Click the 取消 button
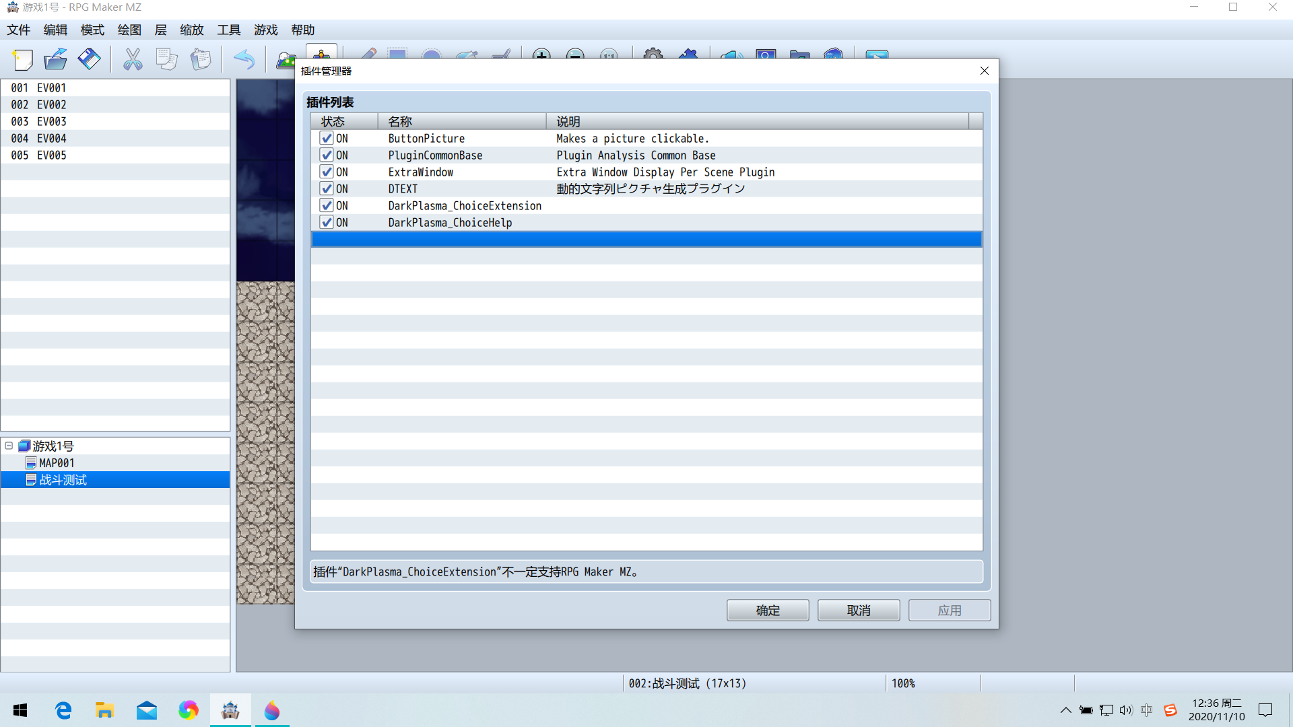1293x727 pixels. (x=859, y=610)
